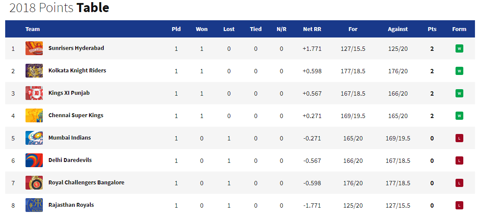This screenshot has width=478, height=221.
Task: Click the Team column header
Action: point(32,29)
